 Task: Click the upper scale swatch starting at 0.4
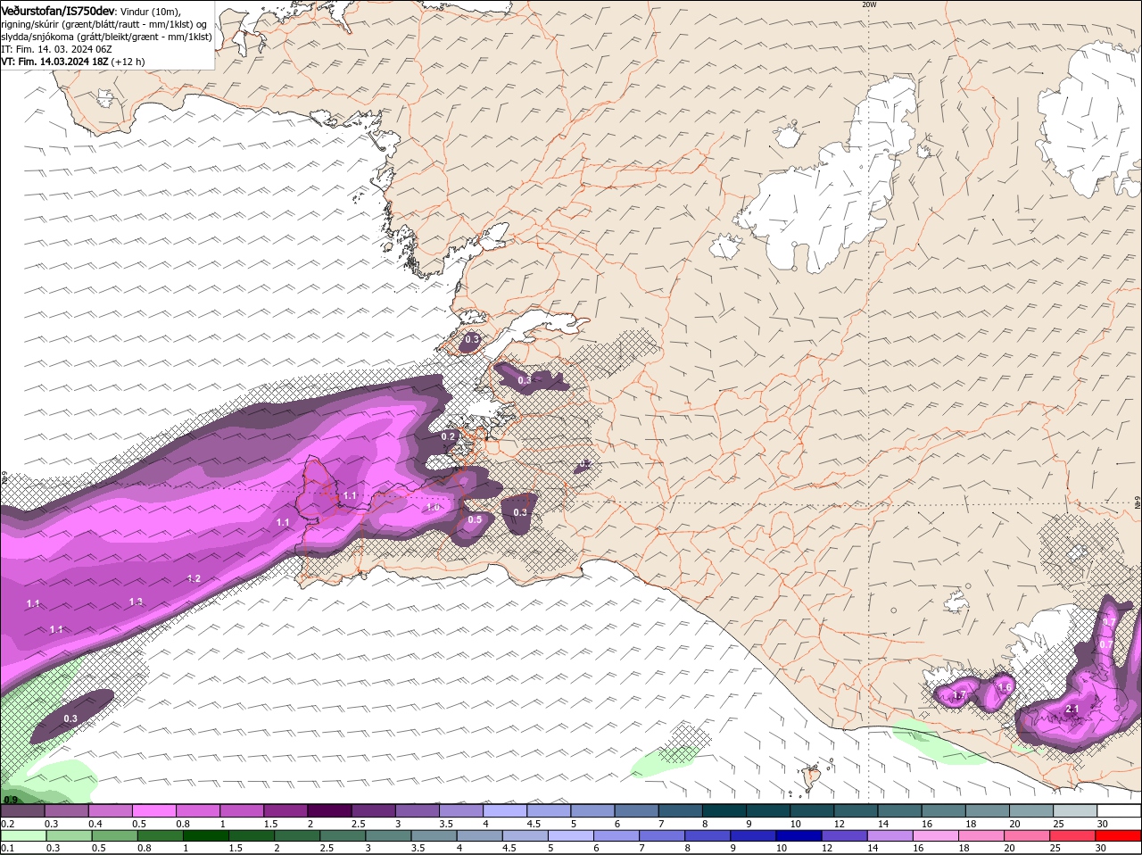click(x=110, y=810)
